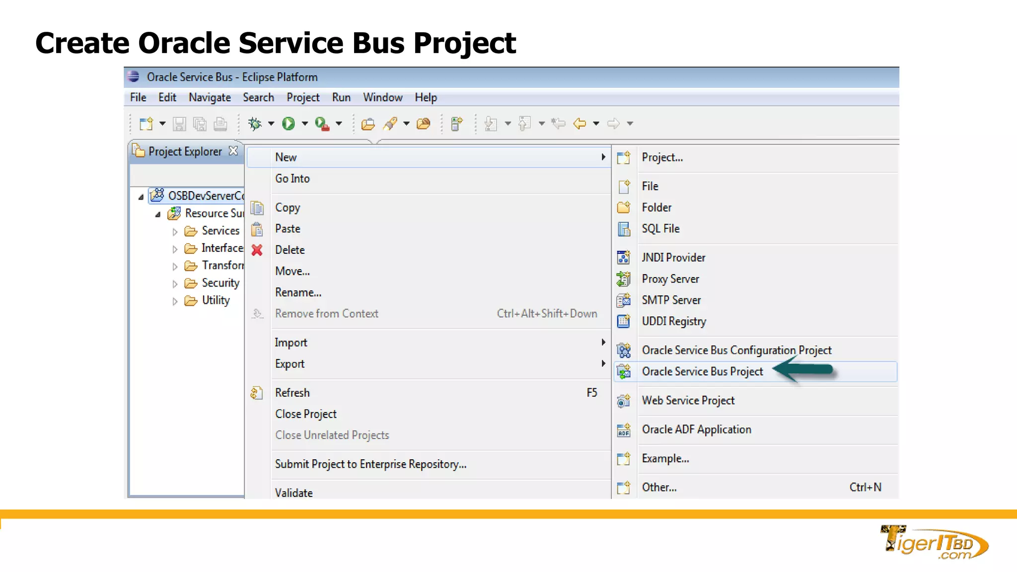Choose Refresh in the context menu
Image resolution: width=1017 pixels, height=572 pixels.
pos(429,393)
